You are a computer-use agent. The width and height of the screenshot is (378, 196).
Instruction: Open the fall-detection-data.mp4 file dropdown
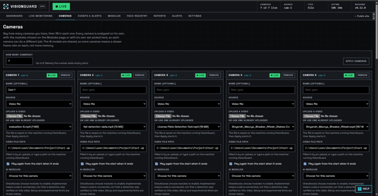[x=113, y=126]
